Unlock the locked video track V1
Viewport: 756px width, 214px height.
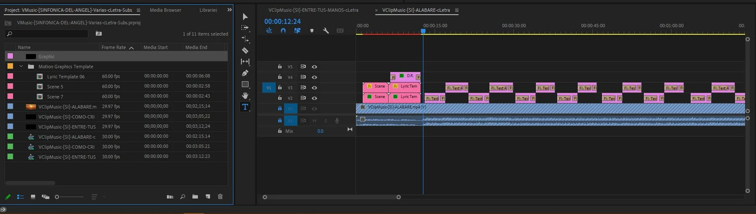click(280, 108)
